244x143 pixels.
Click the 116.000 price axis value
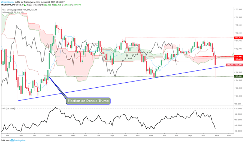239,33
